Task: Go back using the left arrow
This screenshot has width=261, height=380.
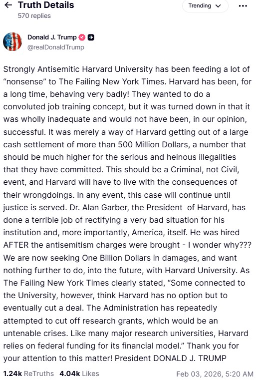Action: pos(8,5)
